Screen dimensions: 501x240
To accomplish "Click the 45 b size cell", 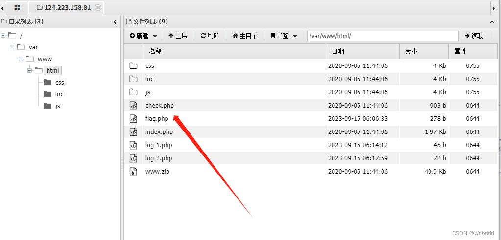I will click(440, 145).
